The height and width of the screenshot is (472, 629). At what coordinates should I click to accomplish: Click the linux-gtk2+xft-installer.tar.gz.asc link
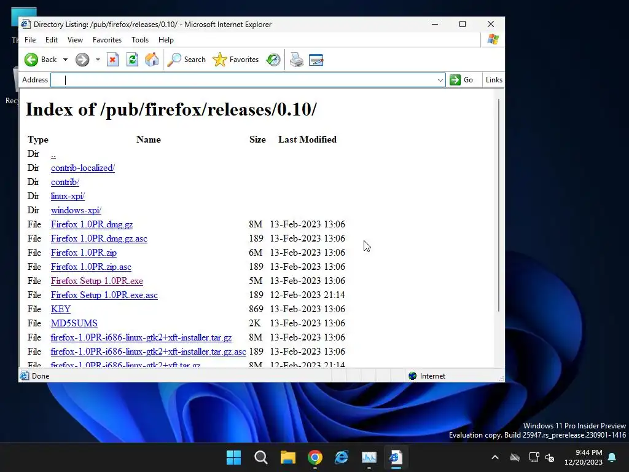[x=149, y=352]
